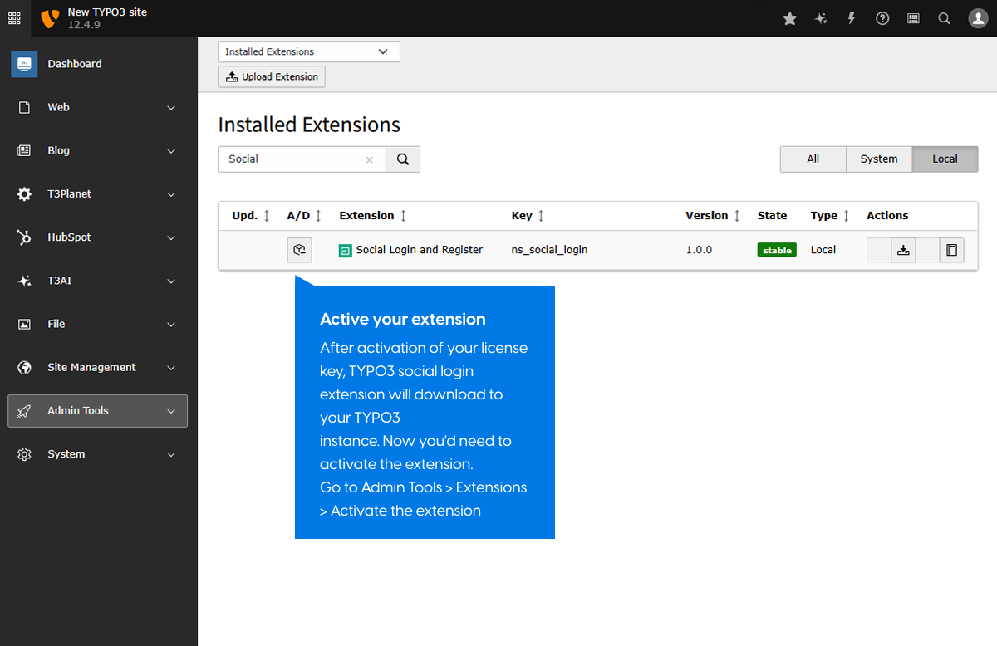Screen dimensions: 997x646
Task: Open the Installed Extensions dropdown
Action: (x=308, y=51)
